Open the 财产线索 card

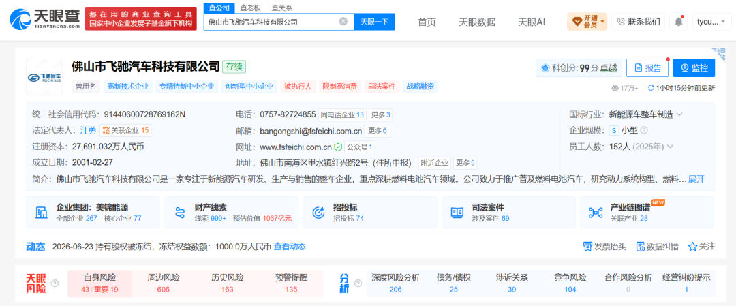pyautogui.click(x=232, y=213)
